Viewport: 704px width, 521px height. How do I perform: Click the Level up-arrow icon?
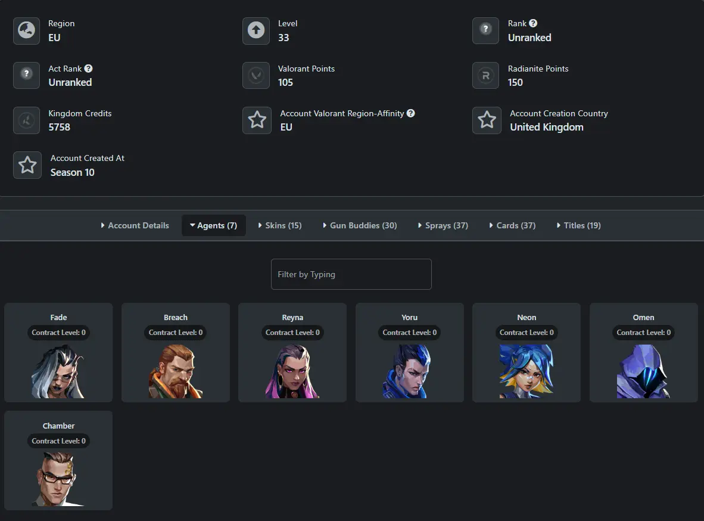(x=256, y=30)
